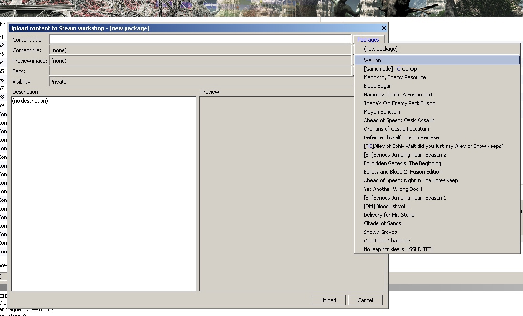
Task: Choose Delivery for Mr. Stone package
Action: tap(437, 215)
